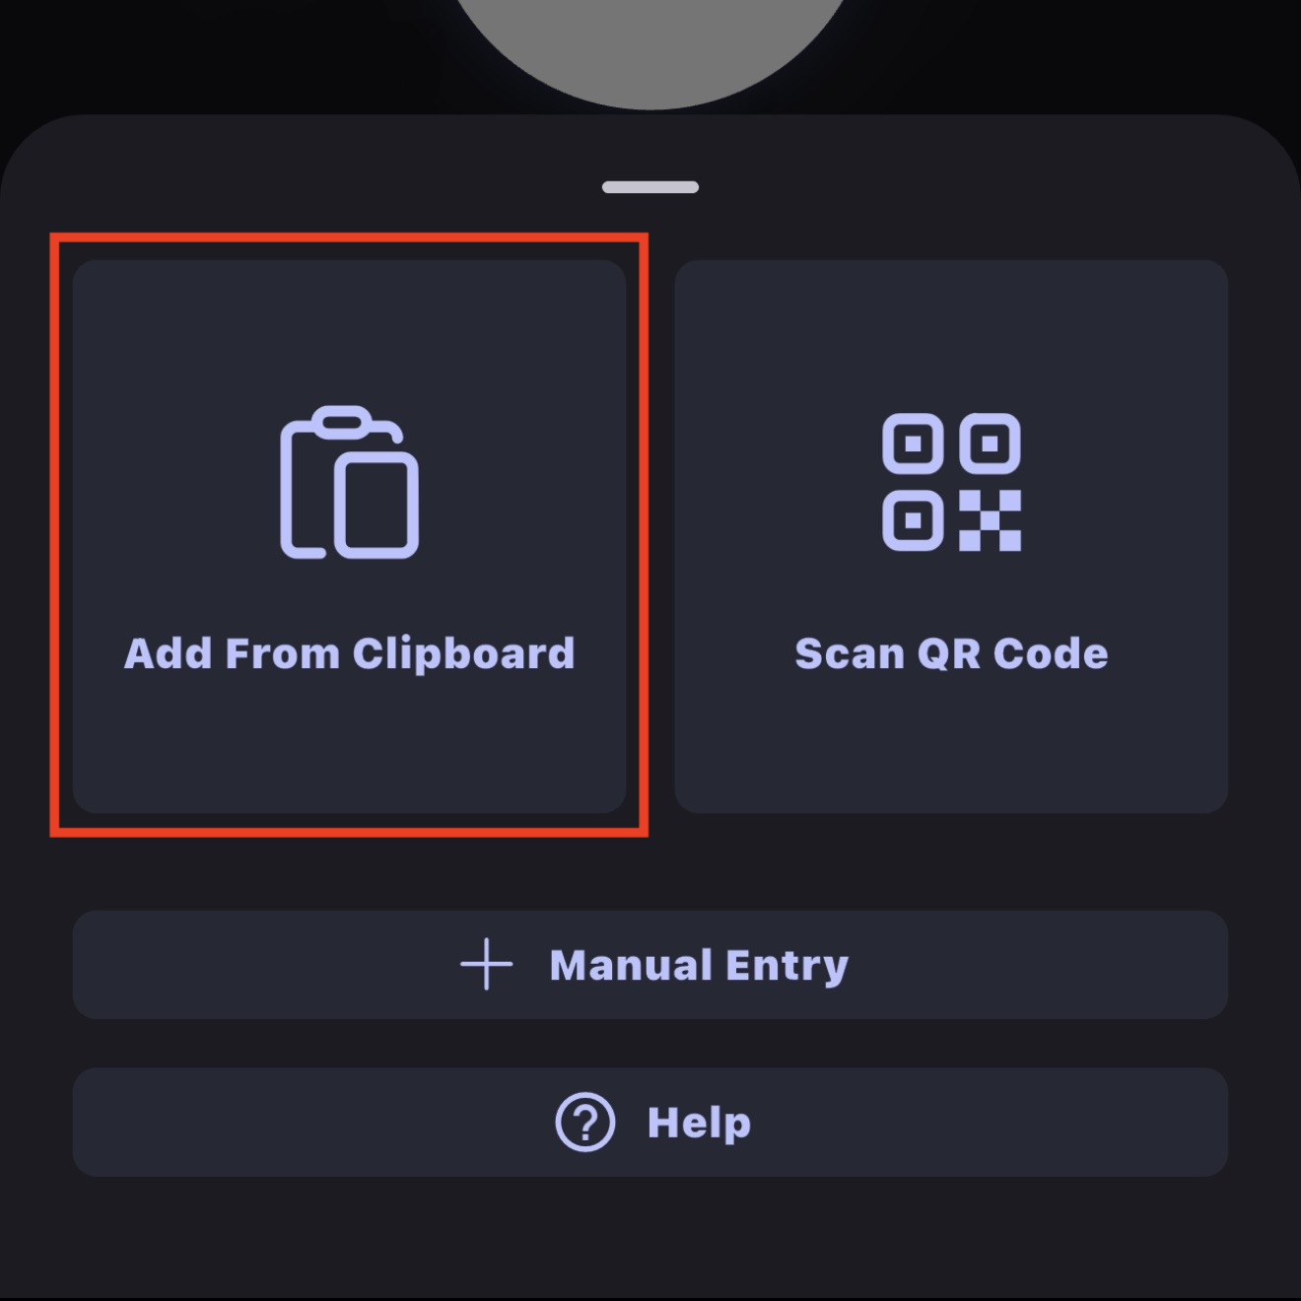Viewport: 1301px width, 1301px height.
Task: Choose the Manual Entry button
Action: (650, 965)
